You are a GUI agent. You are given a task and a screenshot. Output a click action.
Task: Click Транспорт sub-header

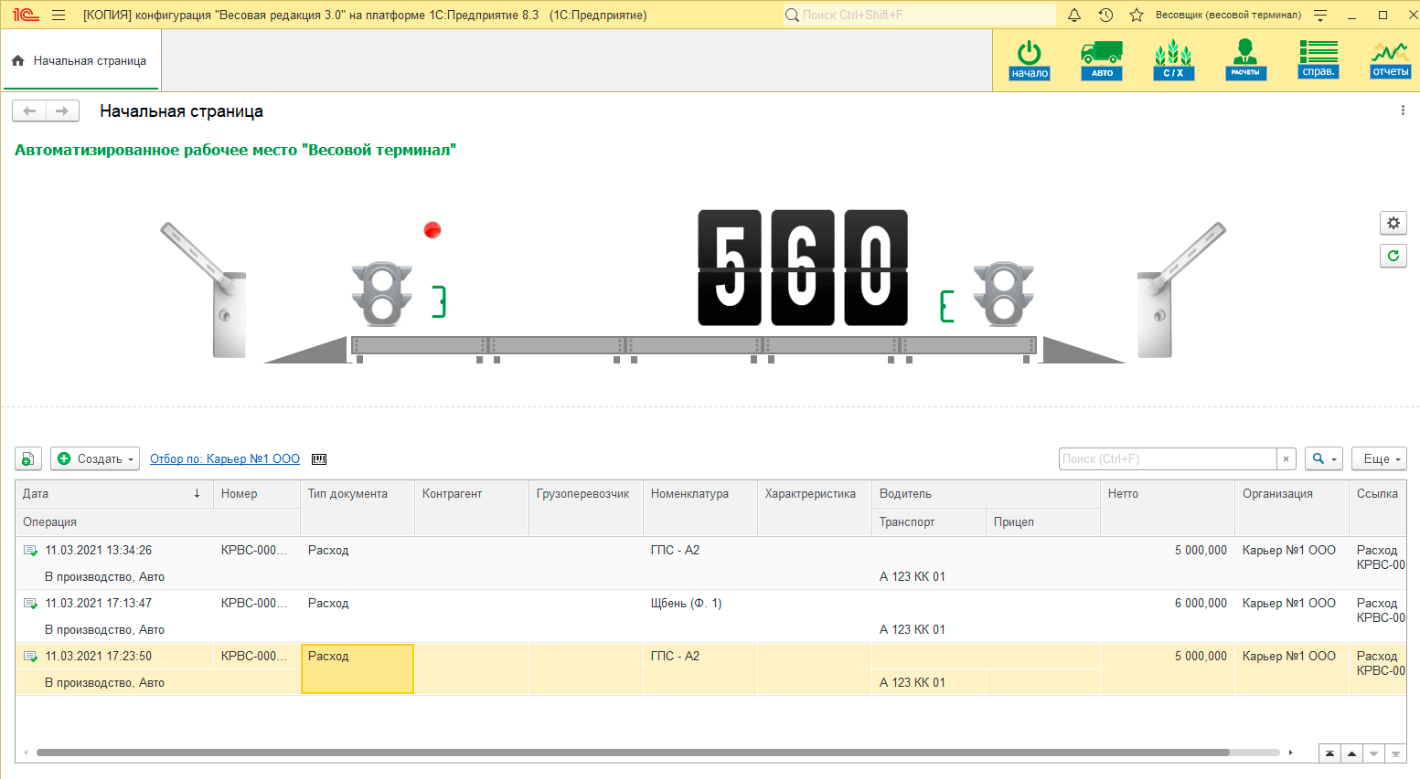coord(929,521)
